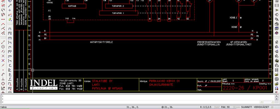Viewport: 280px width, 109px height.
Task: Click VIEREKKÄISET in the status bar
Action: (261, 107)
